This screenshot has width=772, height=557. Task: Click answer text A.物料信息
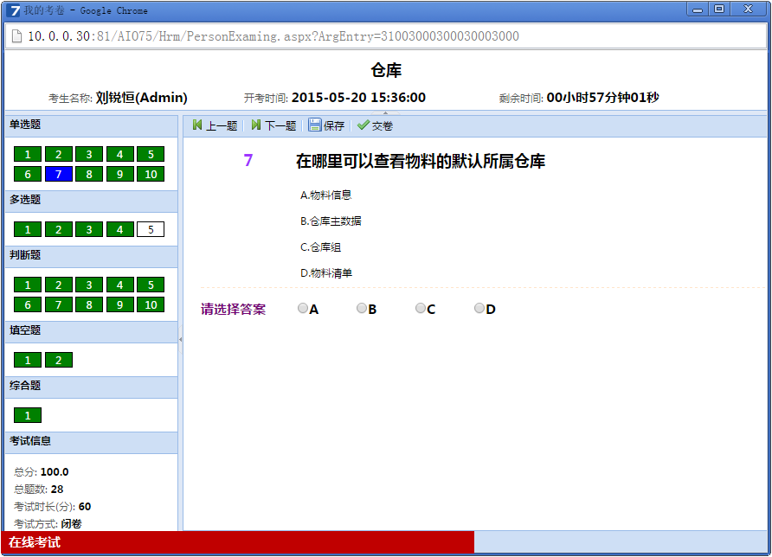coord(326,195)
